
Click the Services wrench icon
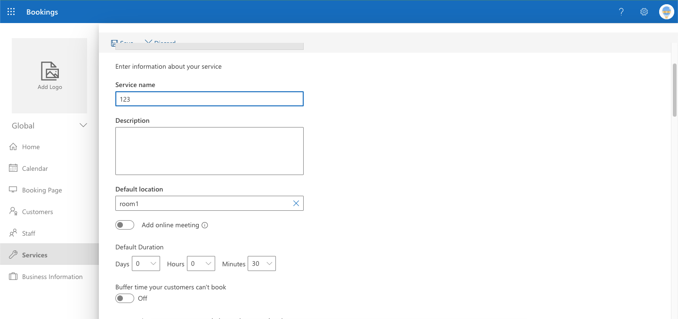pyautogui.click(x=13, y=255)
